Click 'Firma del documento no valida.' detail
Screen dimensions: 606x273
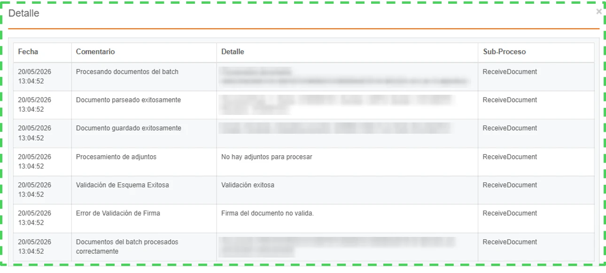pos(267,213)
